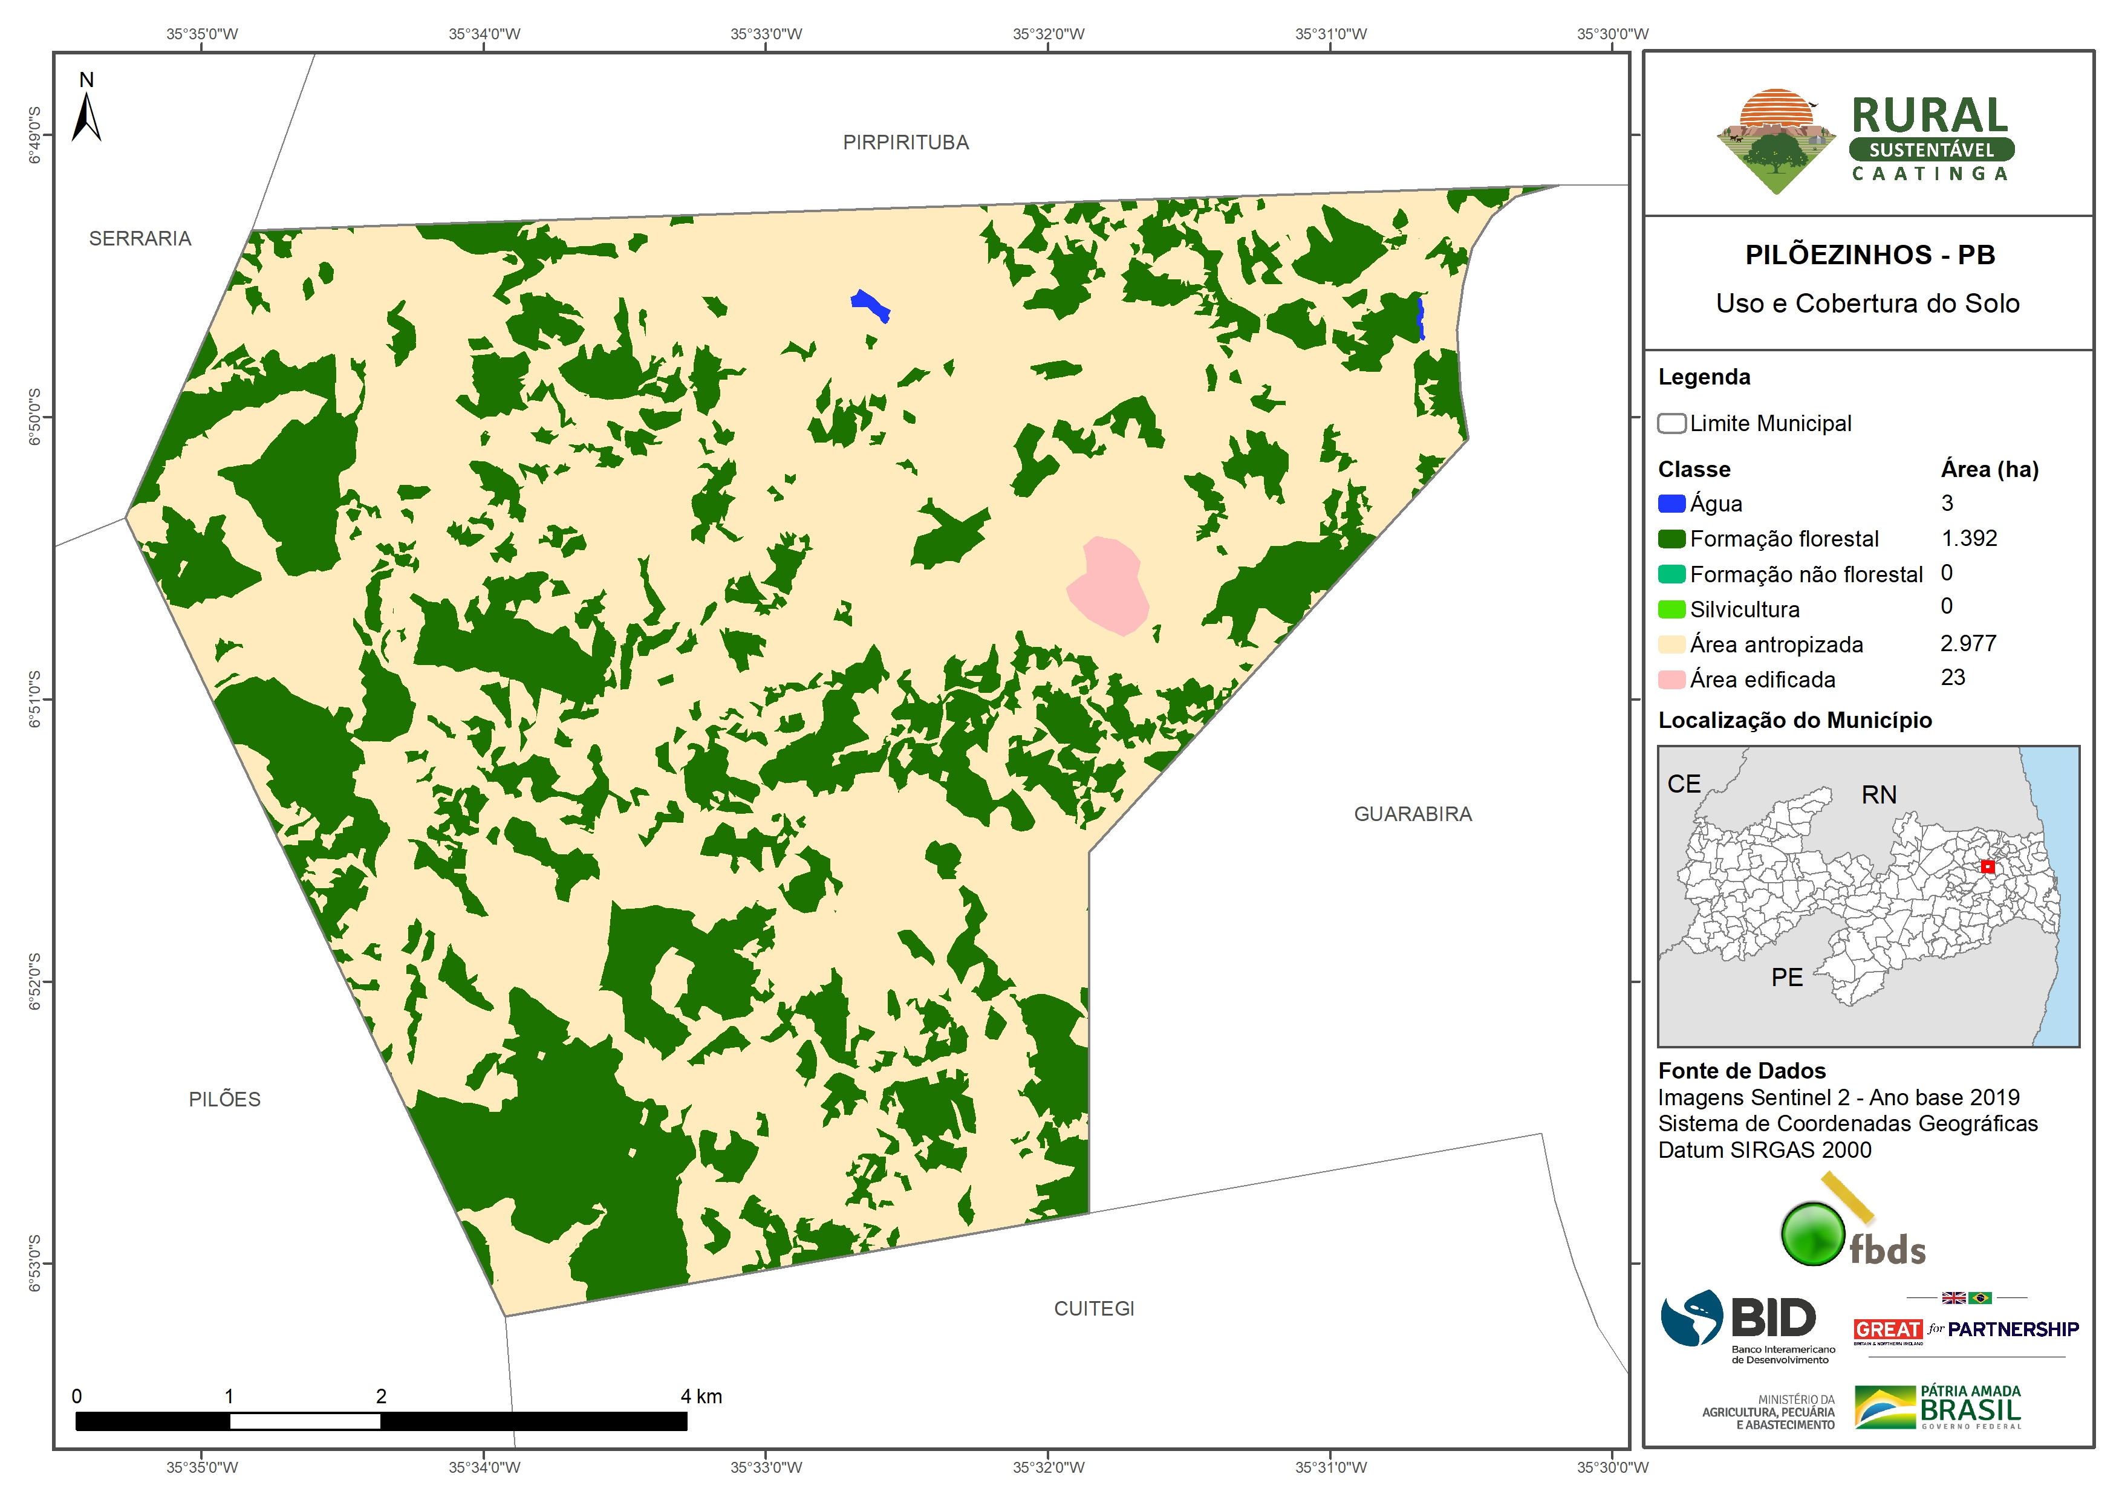Click the bright green Silvicultura swatch
The width and height of the screenshot is (2122, 1500).
click(1671, 609)
